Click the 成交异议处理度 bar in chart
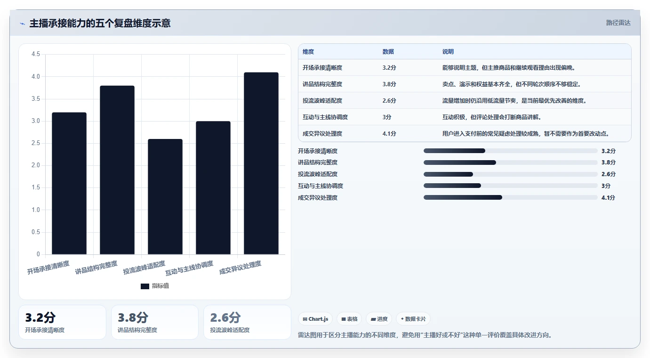 (x=261, y=163)
